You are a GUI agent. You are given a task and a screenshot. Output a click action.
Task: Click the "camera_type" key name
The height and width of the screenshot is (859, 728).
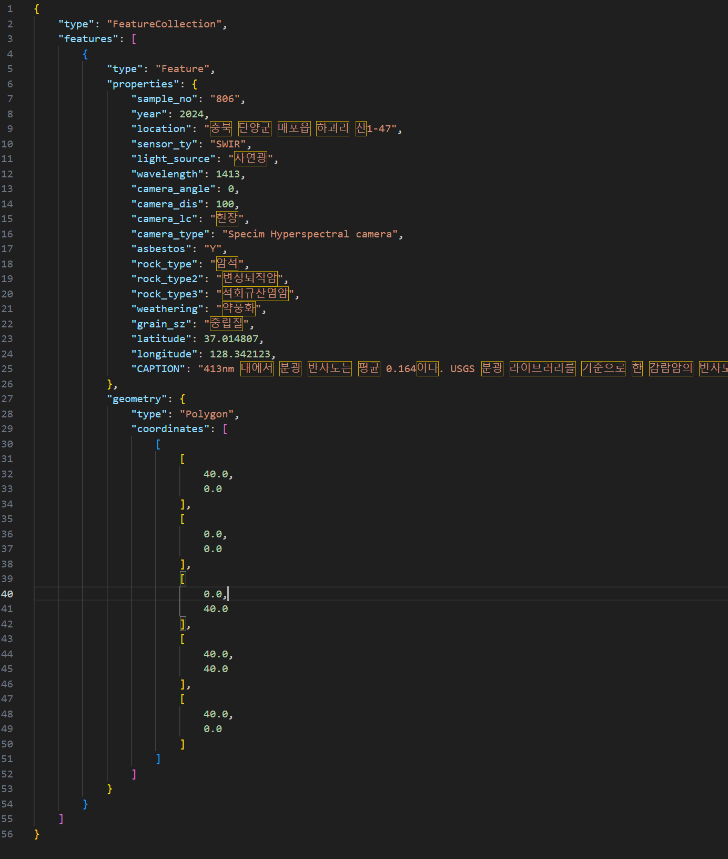tap(170, 234)
